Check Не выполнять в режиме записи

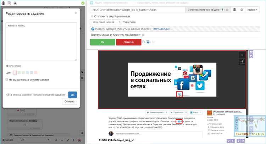(7, 80)
